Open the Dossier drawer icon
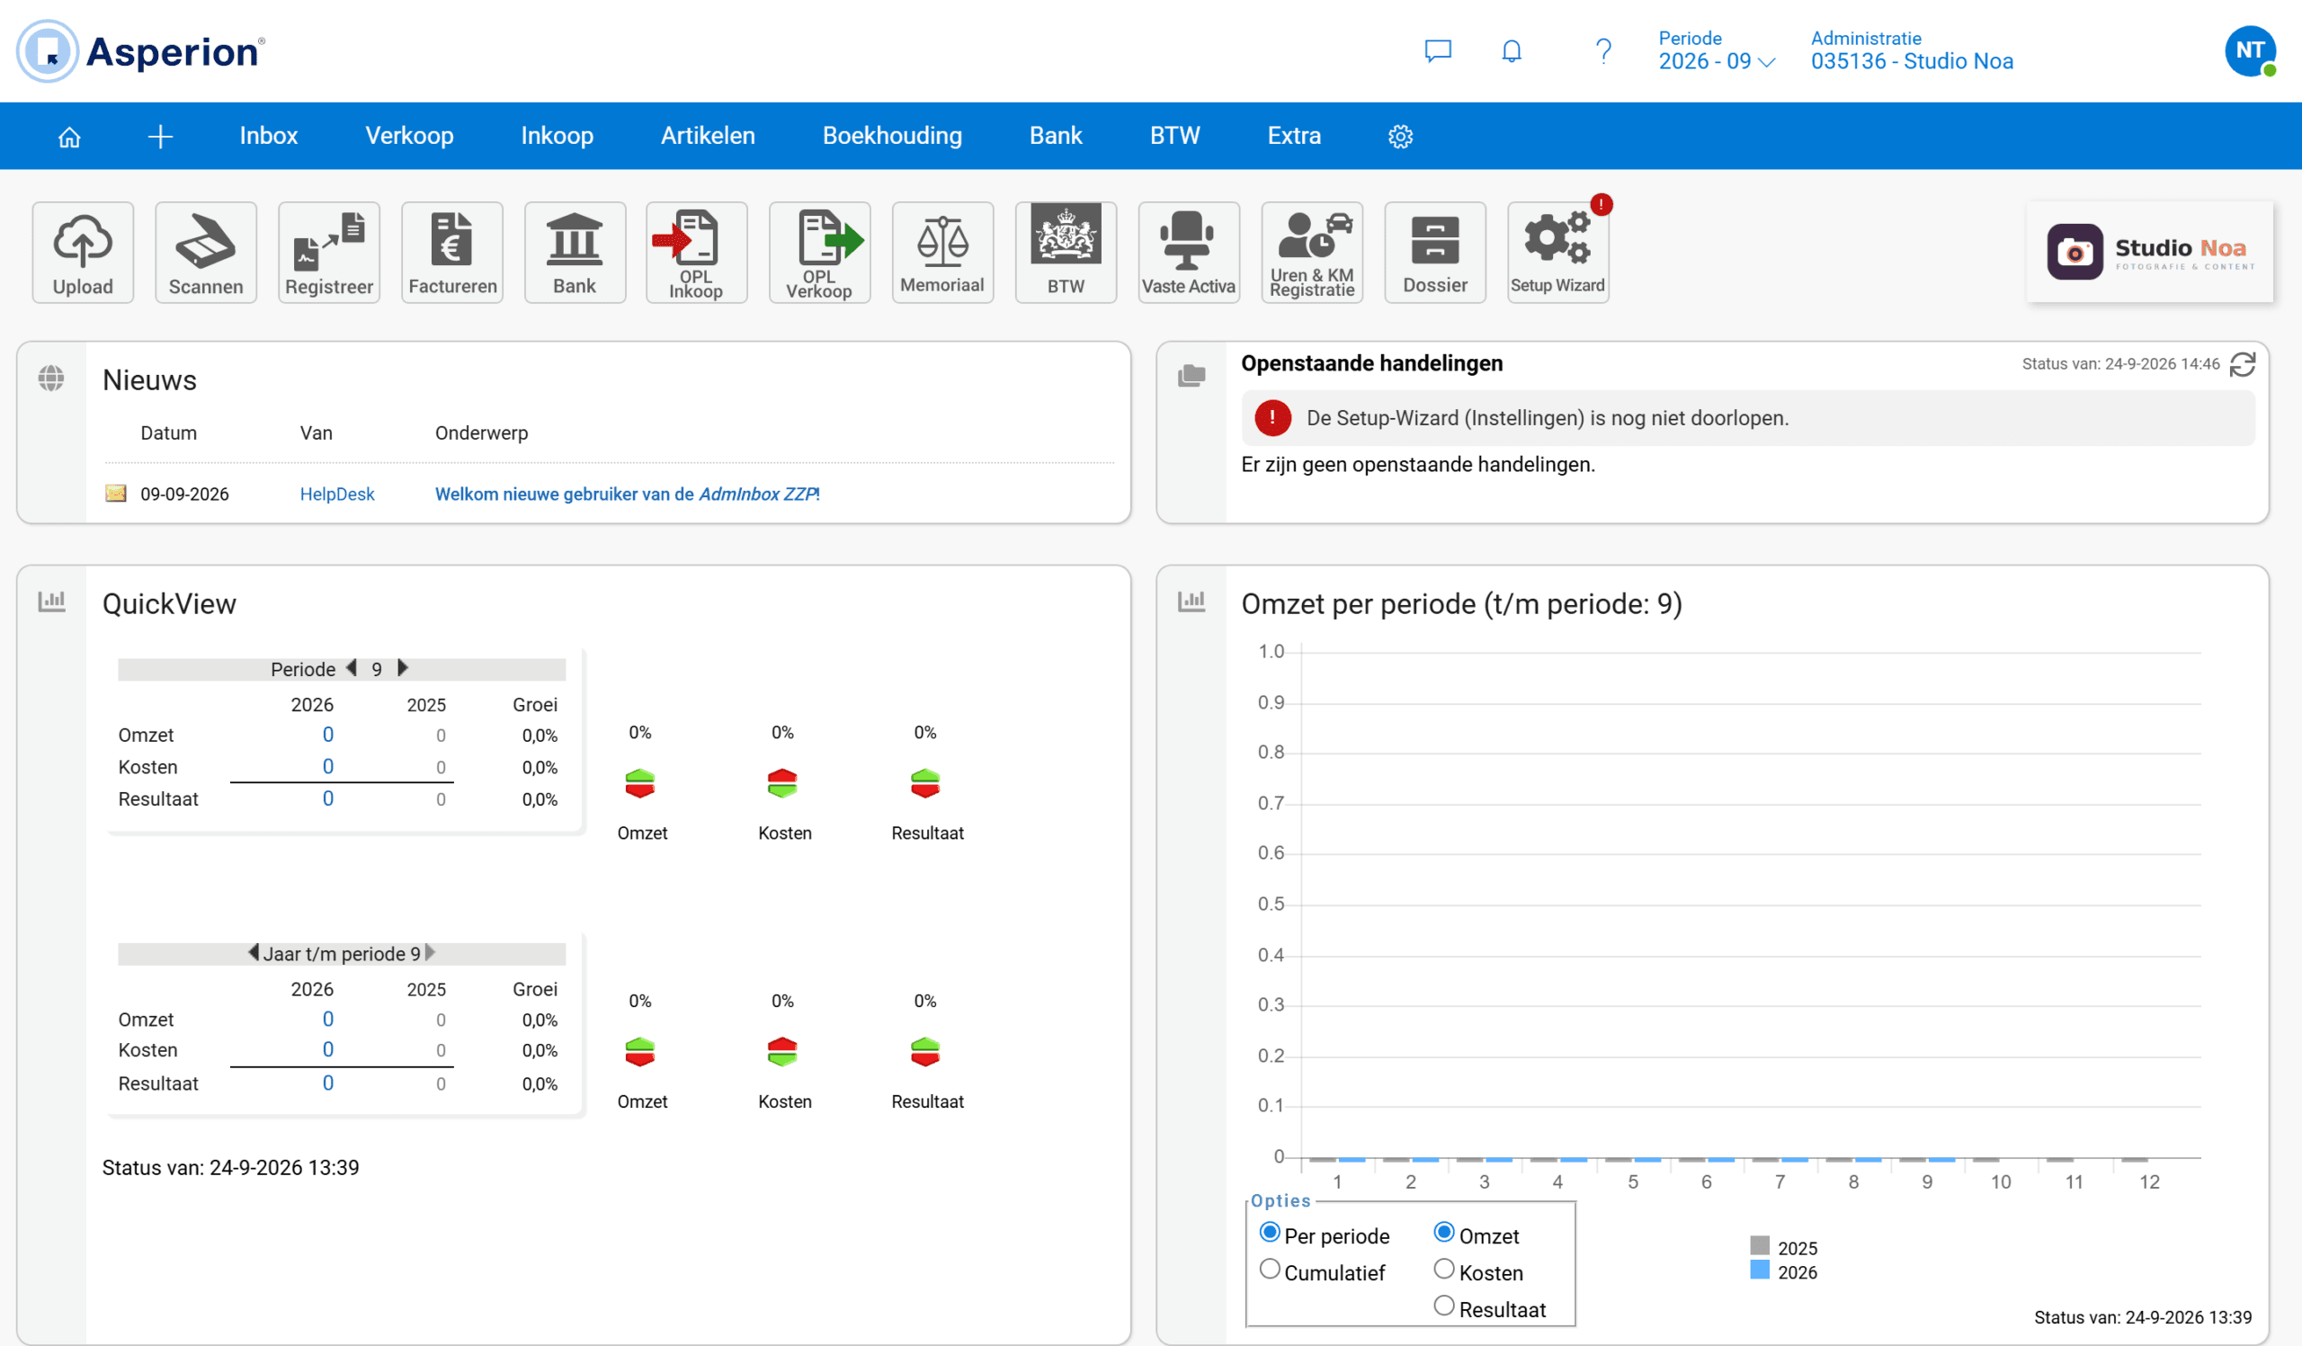Viewport: 2302px width, 1346px height. coord(1435,252)
